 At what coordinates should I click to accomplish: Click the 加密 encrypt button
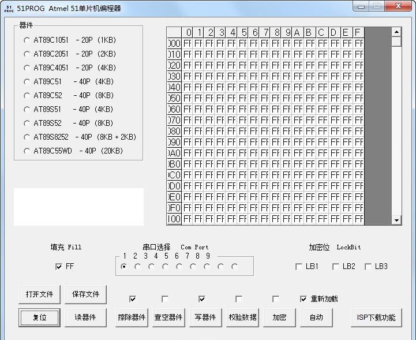click(279, 317)
